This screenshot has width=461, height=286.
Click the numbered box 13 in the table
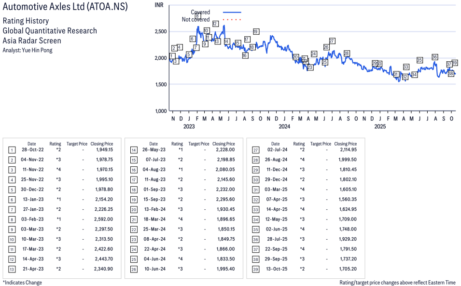[12, 269]
